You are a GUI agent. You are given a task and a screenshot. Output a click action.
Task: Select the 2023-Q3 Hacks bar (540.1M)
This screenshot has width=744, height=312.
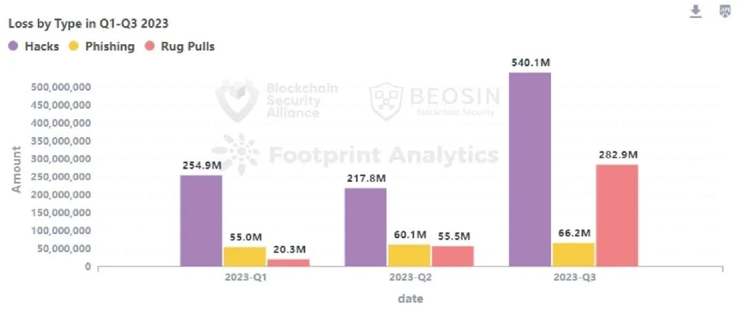530,169
